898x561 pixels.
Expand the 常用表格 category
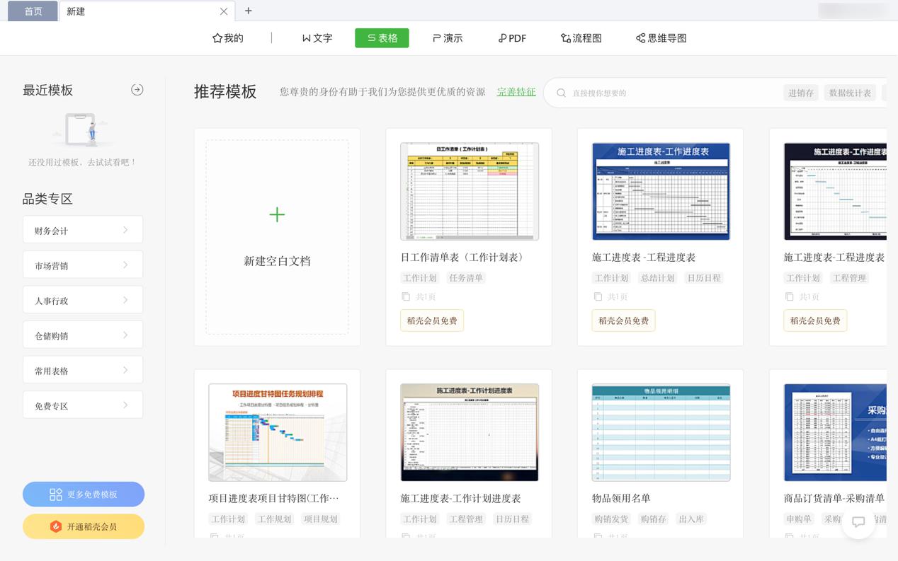83,370
